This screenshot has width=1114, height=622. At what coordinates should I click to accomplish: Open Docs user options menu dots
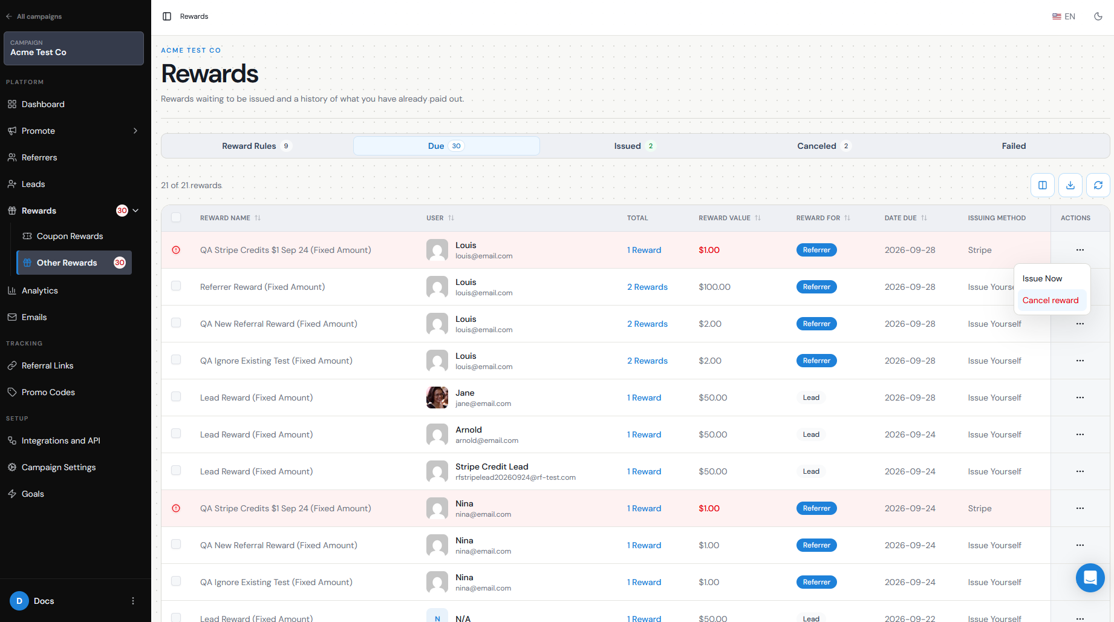(x=133, y=601)
